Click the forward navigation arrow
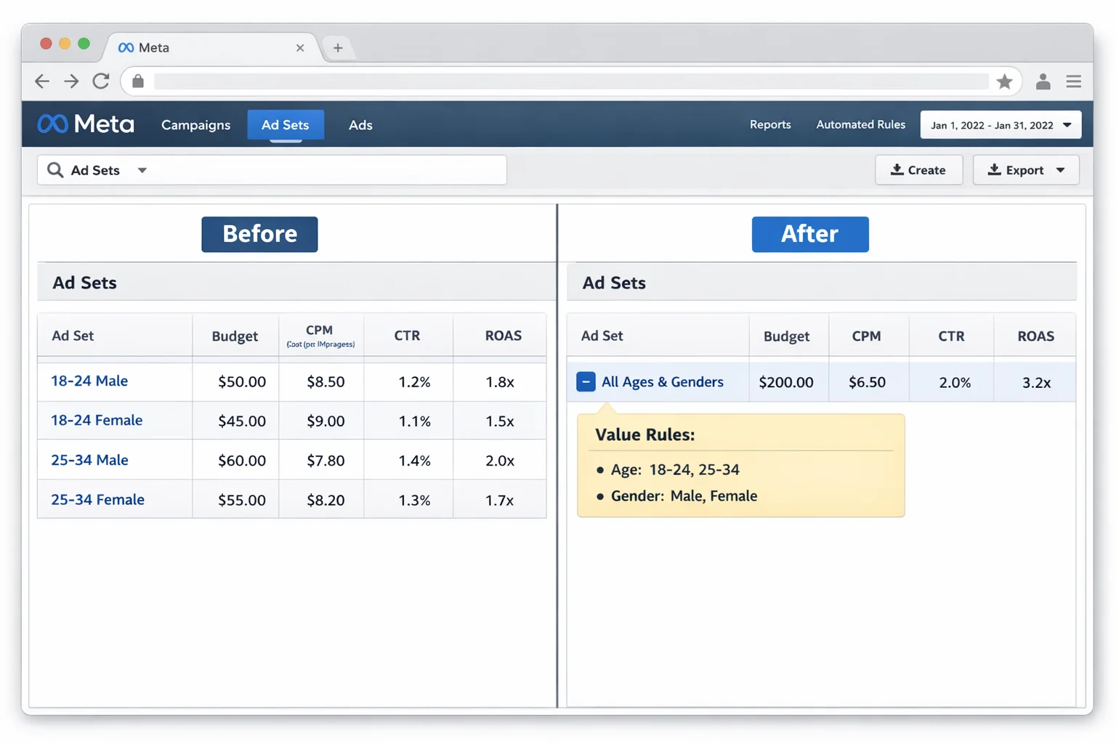 click(x=70, y=81)
